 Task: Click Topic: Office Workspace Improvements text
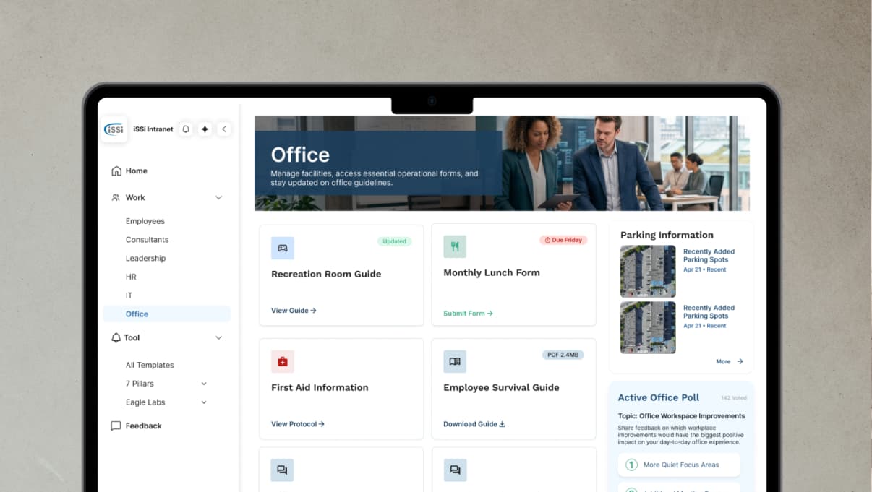pos(681,416)
